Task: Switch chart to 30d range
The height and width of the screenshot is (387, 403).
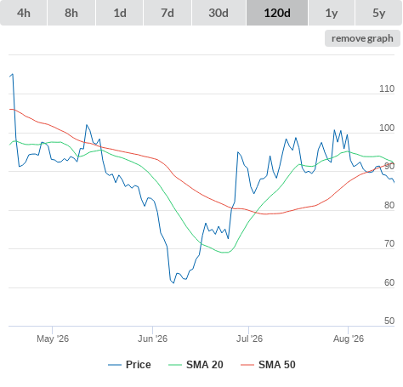Action: click(219, 13)
